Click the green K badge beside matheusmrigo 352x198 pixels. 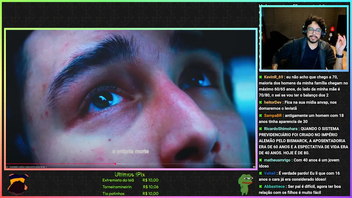[x=260, y=160]
